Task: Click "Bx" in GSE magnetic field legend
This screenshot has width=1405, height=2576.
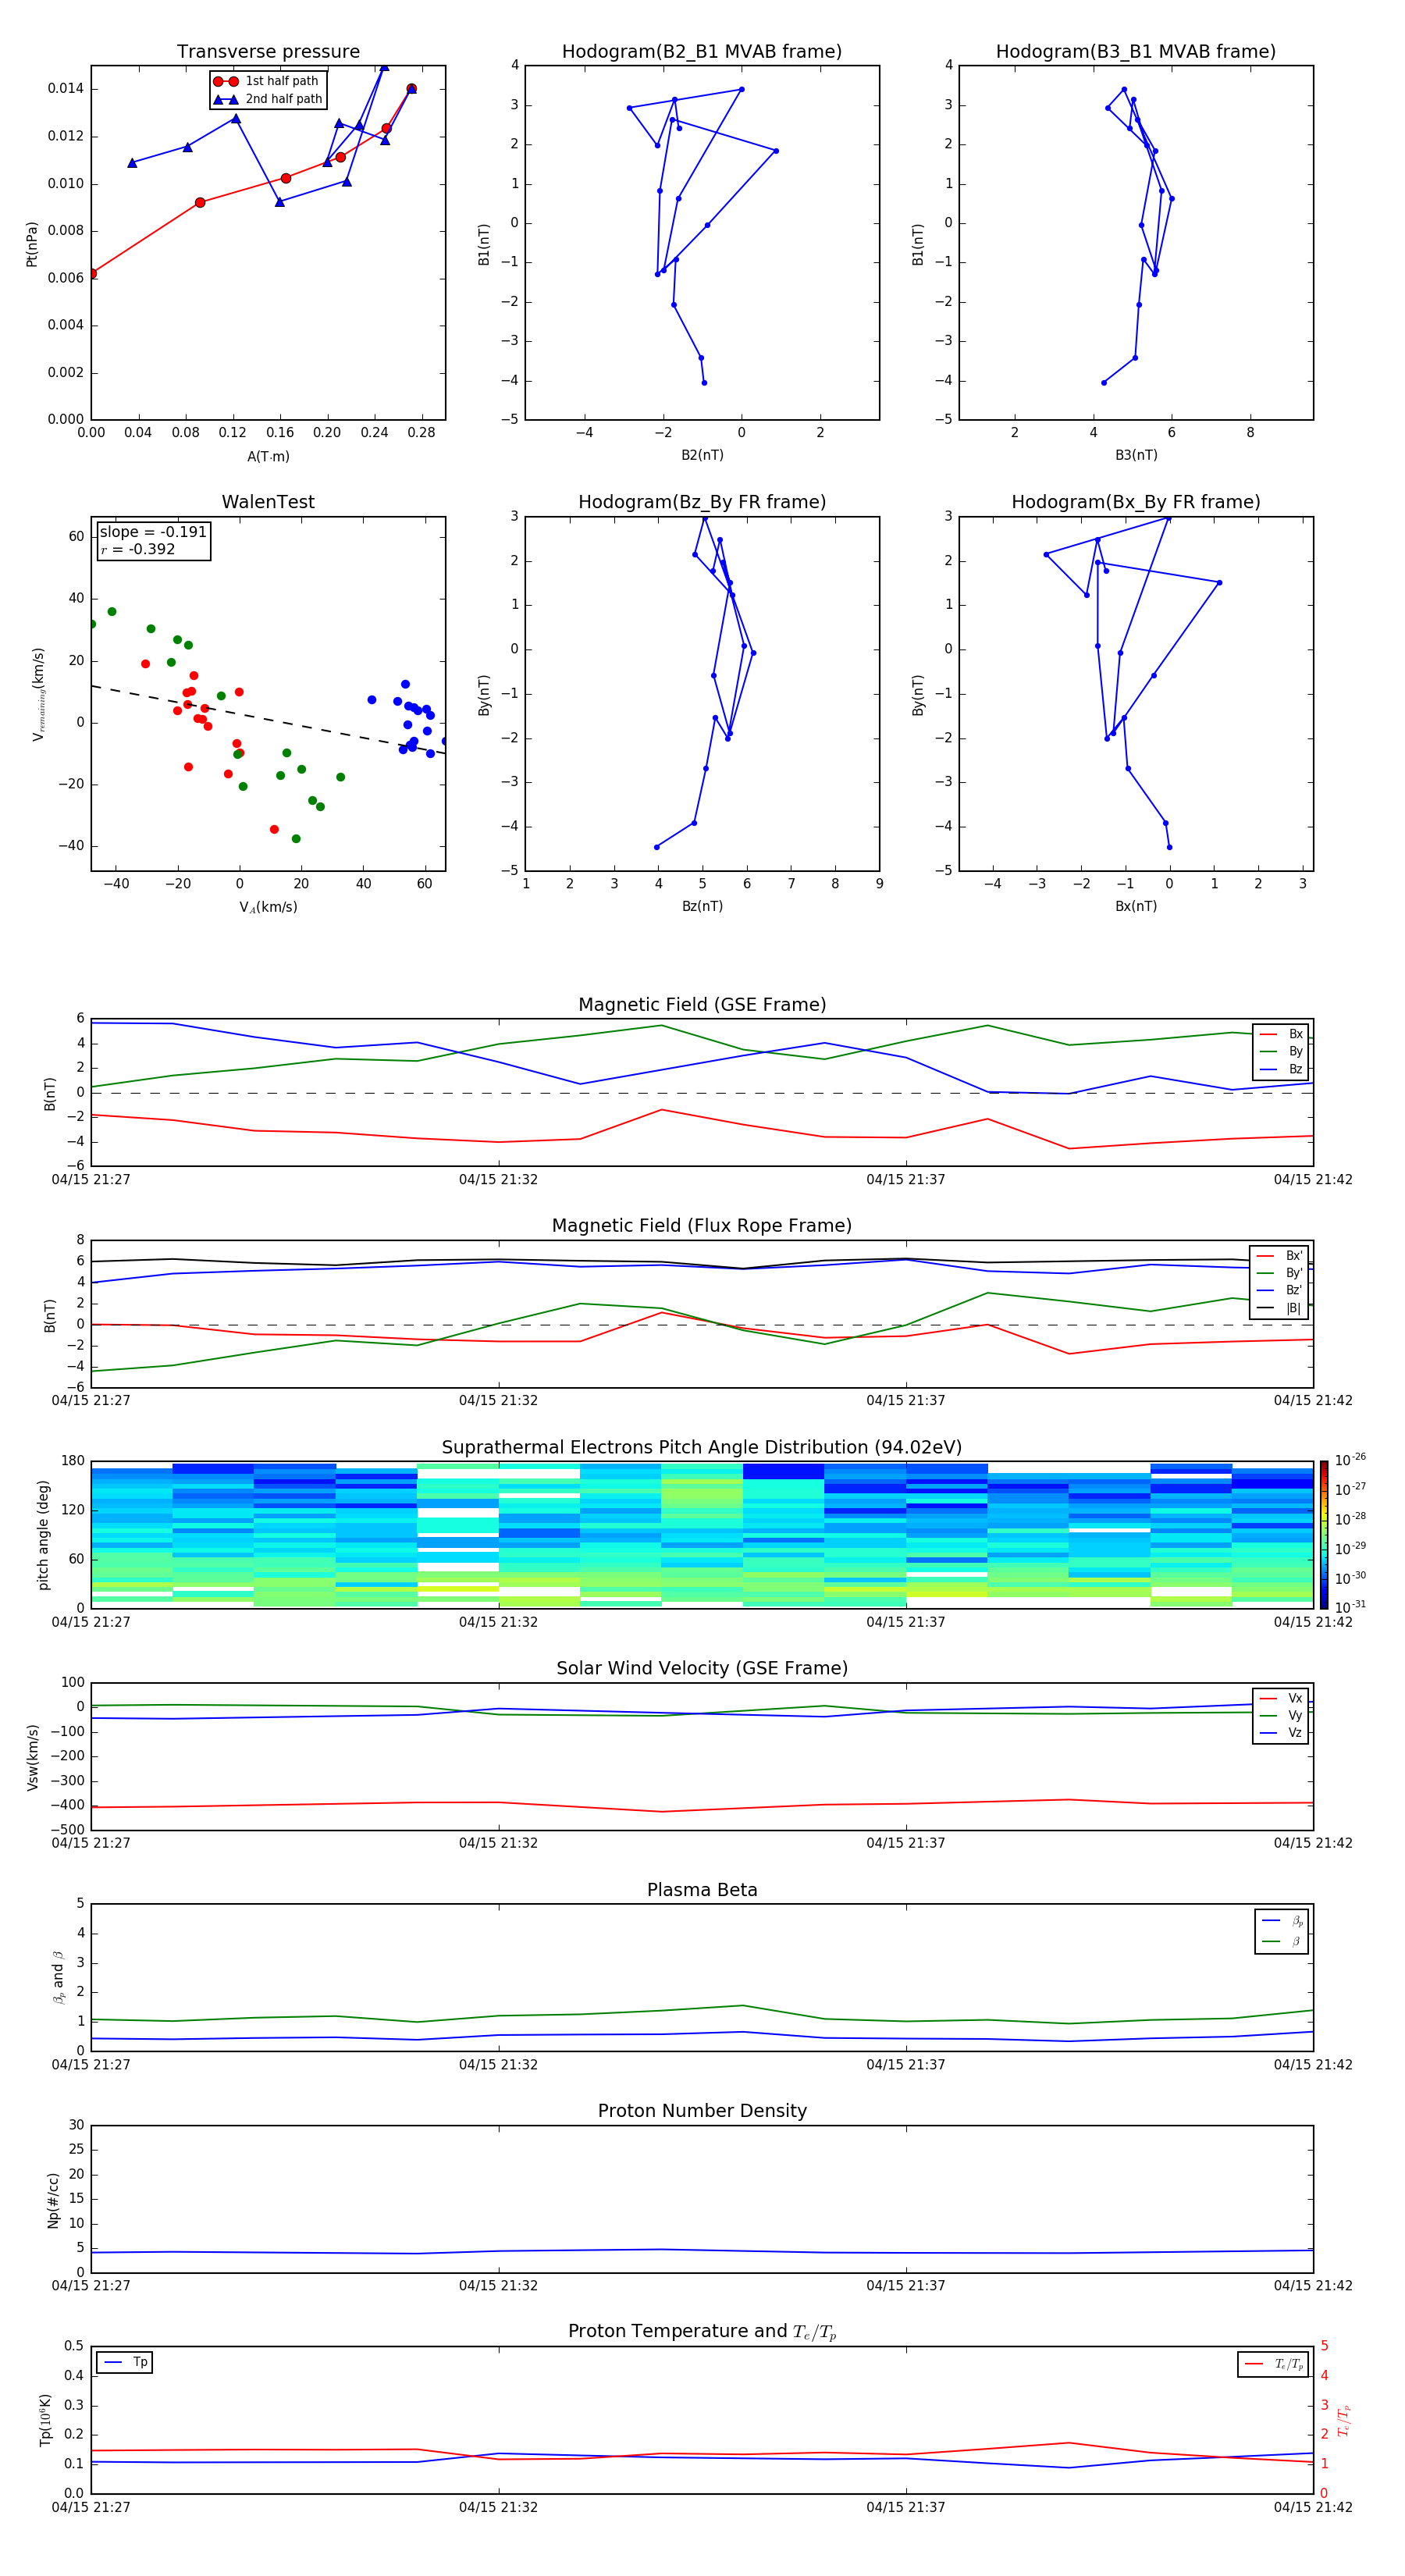Action: 1281,1034
